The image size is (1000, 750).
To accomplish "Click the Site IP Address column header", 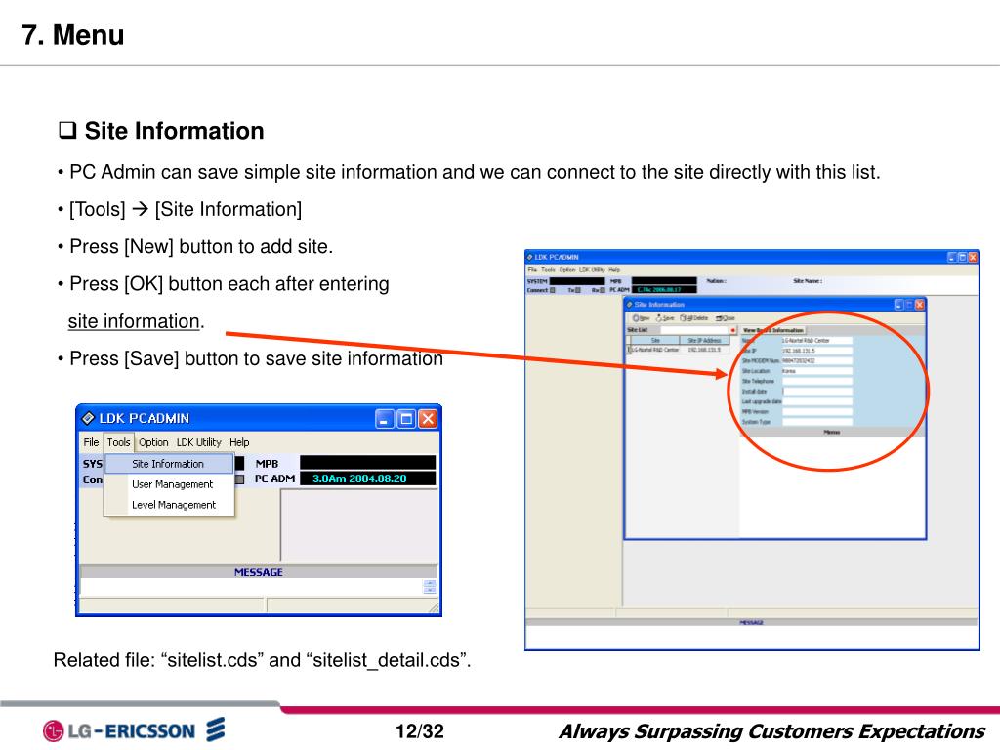I will [x=705, y=341].
